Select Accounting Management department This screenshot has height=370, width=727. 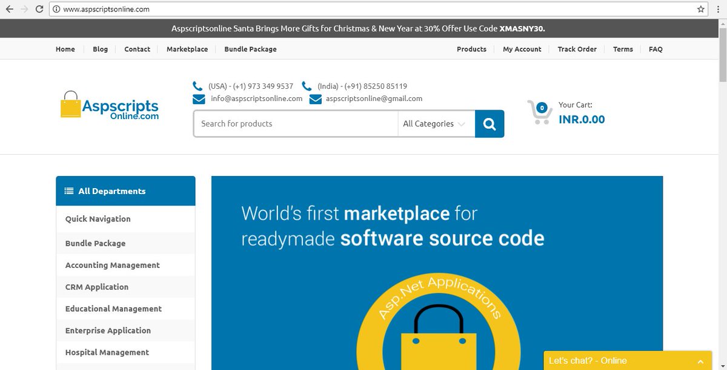tap(113, 265)
